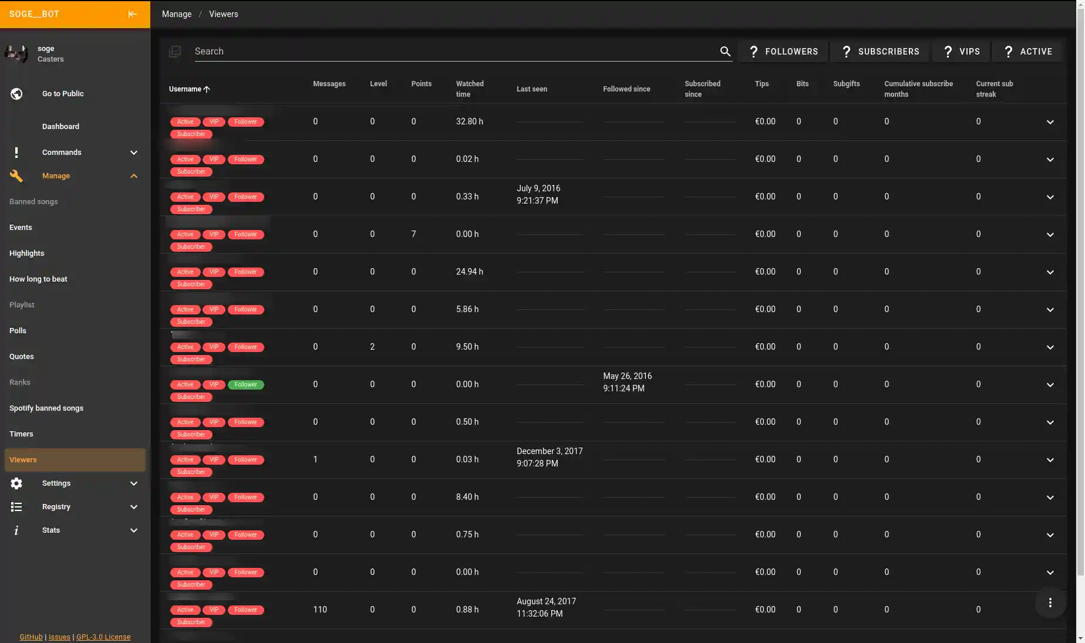Open the Quotes menu item
1085x643 pixels.
coord(22,357)
